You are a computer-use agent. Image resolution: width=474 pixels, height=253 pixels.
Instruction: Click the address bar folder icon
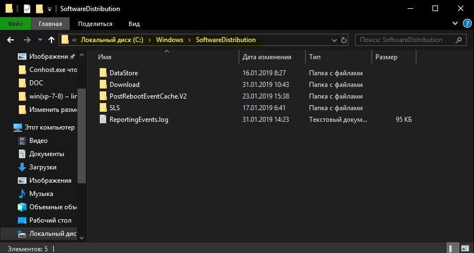click(65, 40)
